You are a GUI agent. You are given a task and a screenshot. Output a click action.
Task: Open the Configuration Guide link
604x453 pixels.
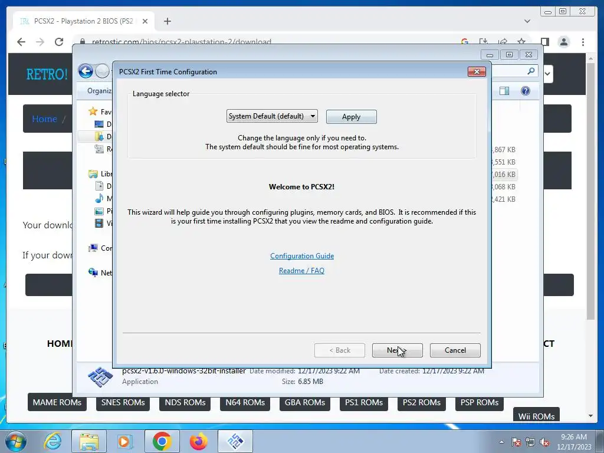coord(301,256)
